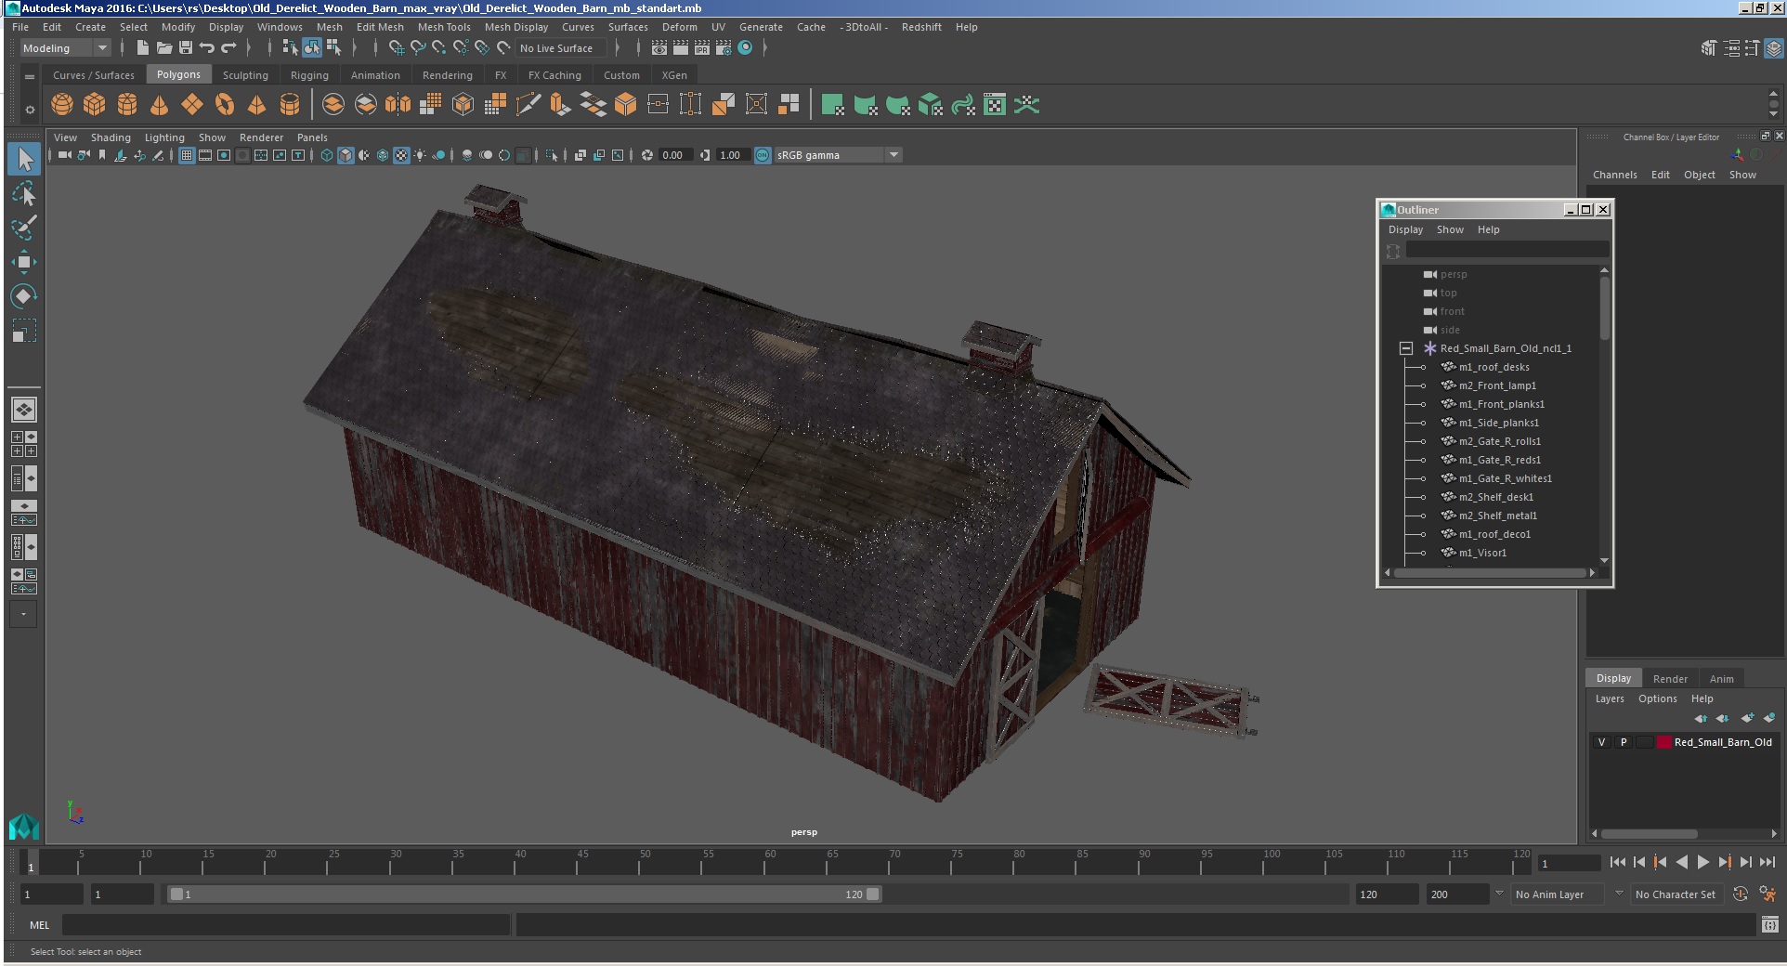Open the shelf options menu
The image size is (1787, 966).
(x=30, y=110)
